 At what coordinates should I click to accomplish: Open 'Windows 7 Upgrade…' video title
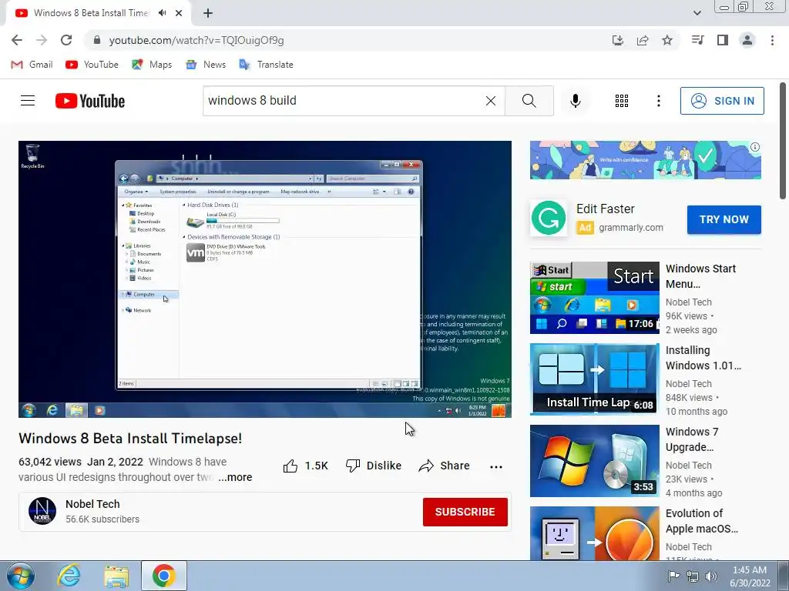point(692,439)
